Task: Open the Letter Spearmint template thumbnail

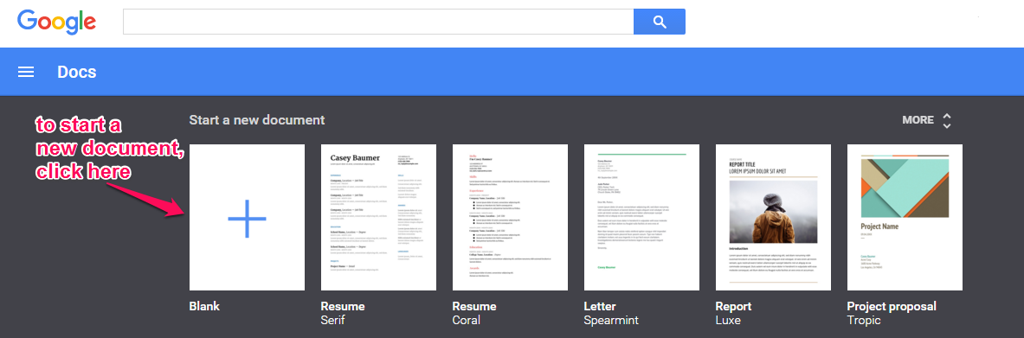Action: click(642, 217)
